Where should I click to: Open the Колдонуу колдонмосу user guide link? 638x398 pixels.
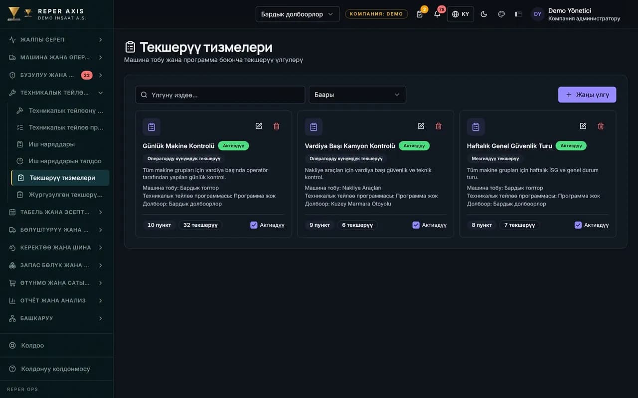coord(56,369)
